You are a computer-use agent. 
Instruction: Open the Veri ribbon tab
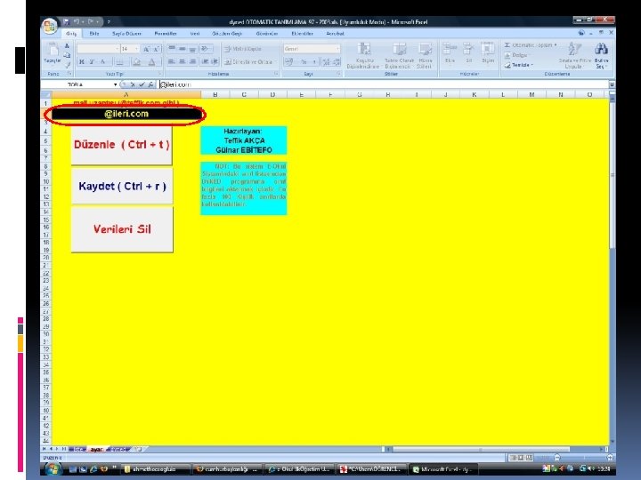coord(195,34)
